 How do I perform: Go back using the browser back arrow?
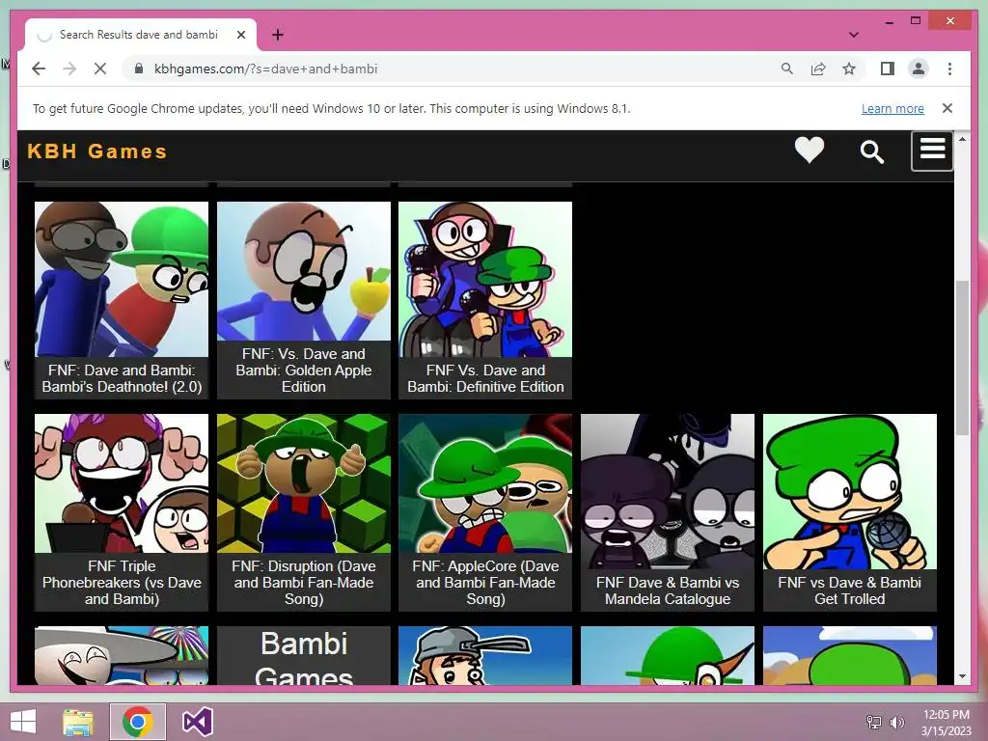(39, 69)
